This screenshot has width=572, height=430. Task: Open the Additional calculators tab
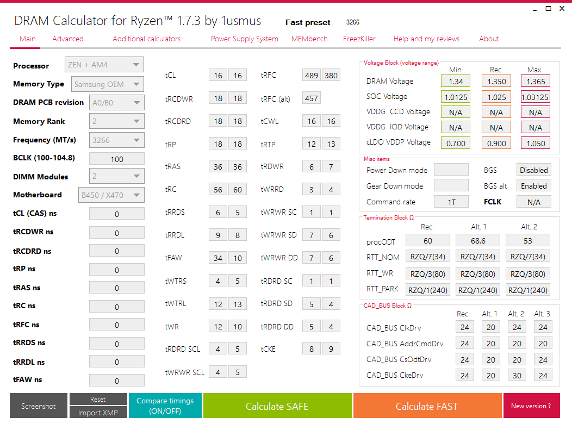point(146,39)
